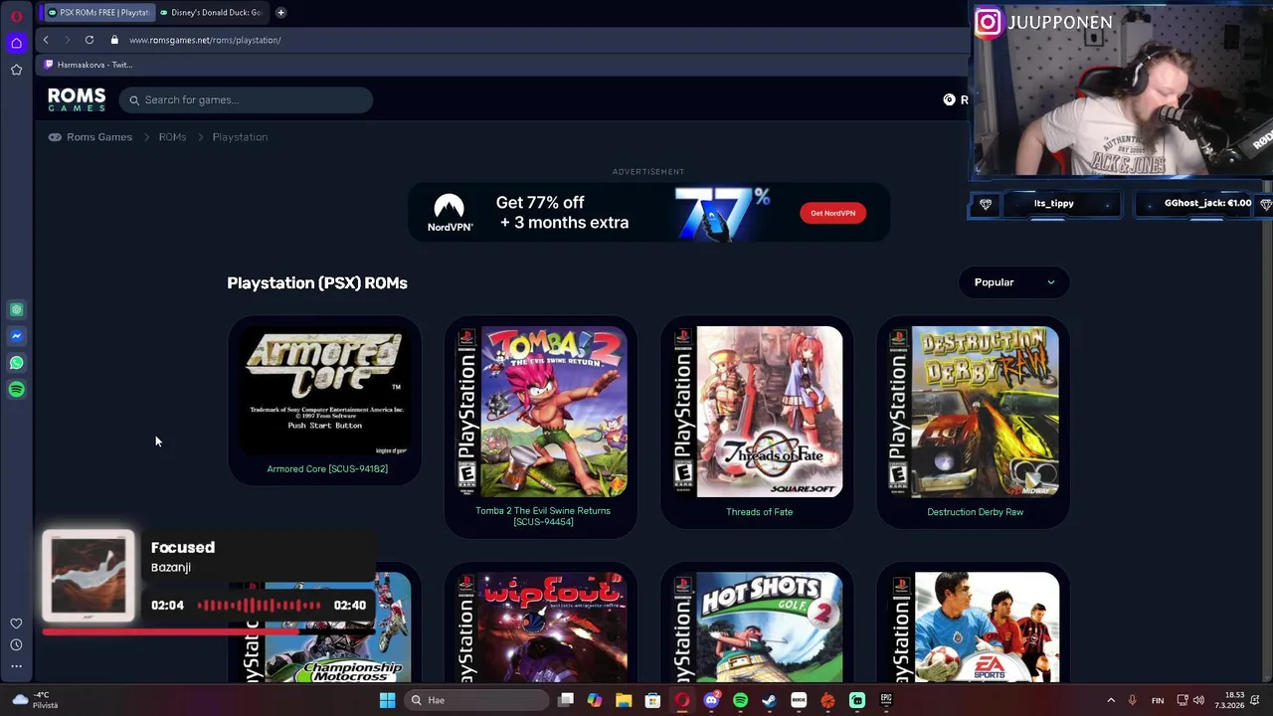Open Tomba 2 The Evil Swine Returns link
This screenshot has height=716, width=1273.
pos(543,516)
